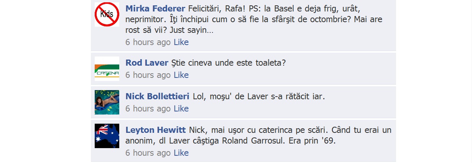Image resolution: width=472 pixels, height=163 pixels.
Task: Open timestamp on Mirka Federer's comment
Action: [x=148, y=42]
